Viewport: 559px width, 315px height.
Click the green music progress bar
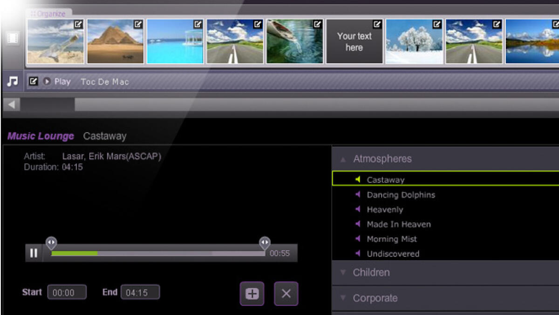pyautogui.click(x=74, y=253)
